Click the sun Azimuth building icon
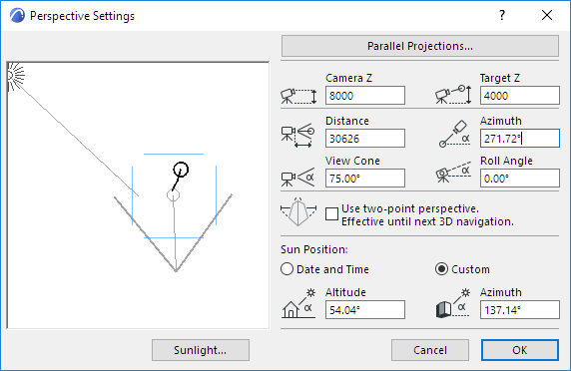The width and height of the screenshot is (571, 371). [x=452, y=304]
